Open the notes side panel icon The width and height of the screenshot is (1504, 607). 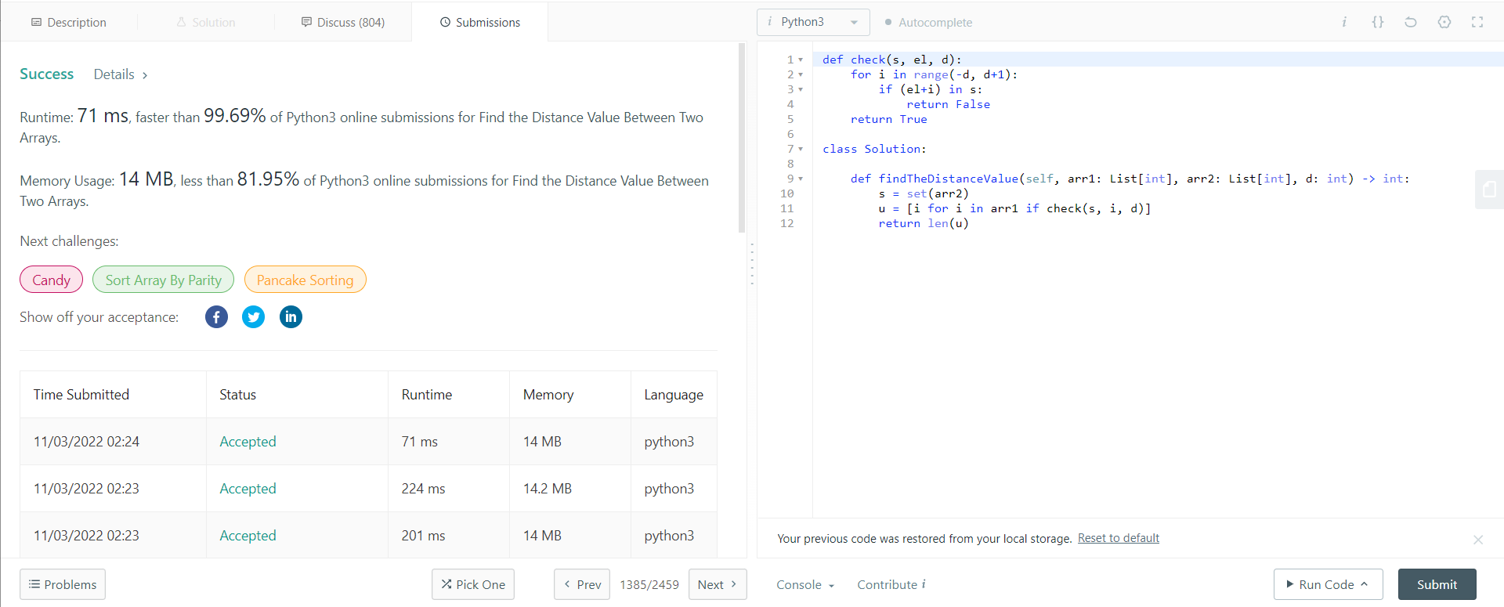pos(1489,190)
